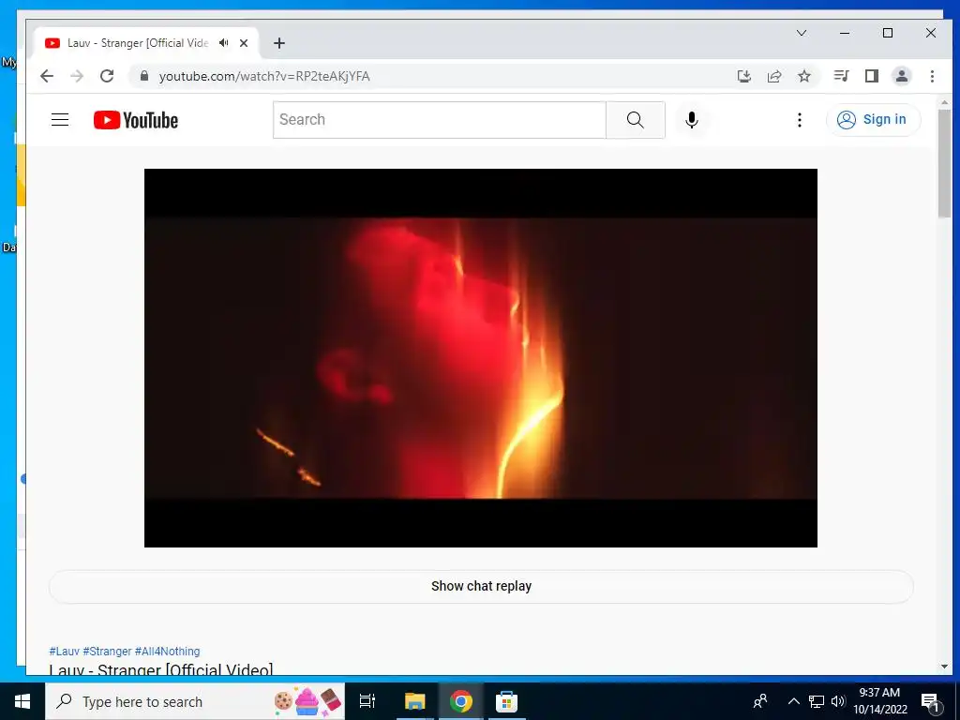
Task: Install YouTube app icon in address bar
Action: (743, 76)
